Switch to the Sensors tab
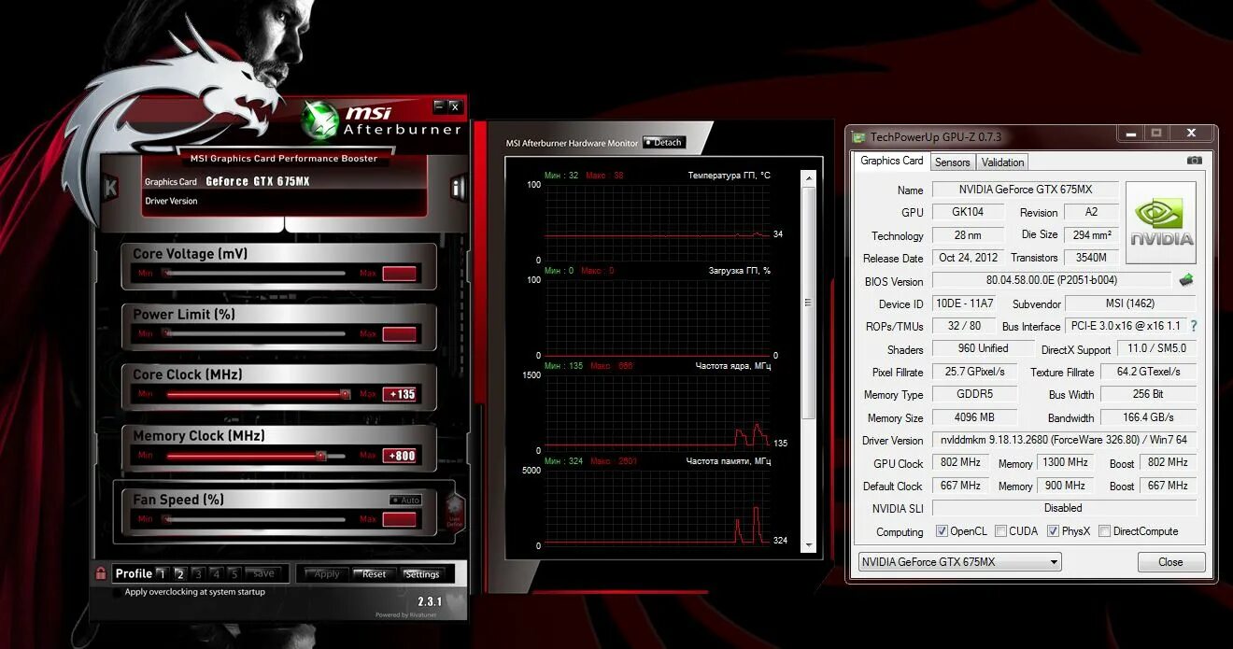 (x=952, y=162)
